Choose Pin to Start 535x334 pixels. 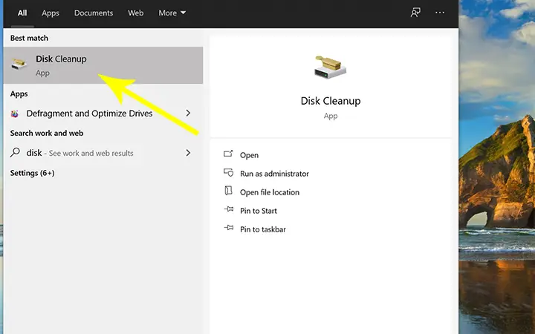[x=259, y=211]
